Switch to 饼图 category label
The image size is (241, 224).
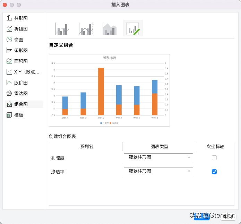(x=19, y=40)
